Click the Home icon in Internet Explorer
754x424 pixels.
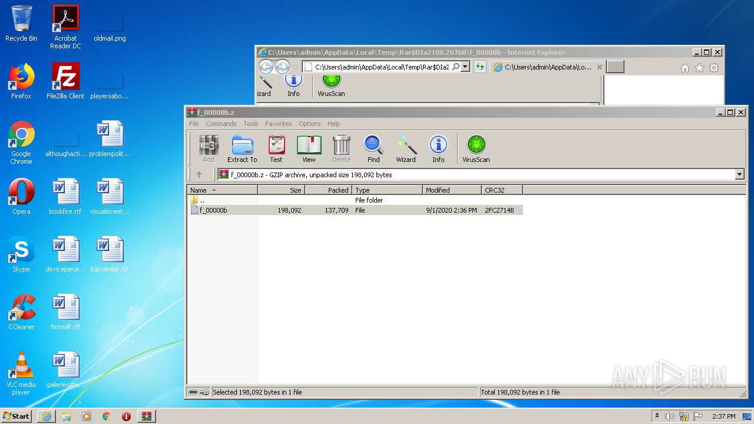click(x=684, y=68)
